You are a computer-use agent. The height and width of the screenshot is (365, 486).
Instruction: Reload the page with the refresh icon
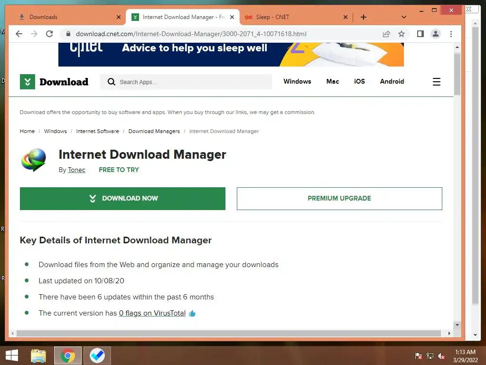tap(49, 34)
